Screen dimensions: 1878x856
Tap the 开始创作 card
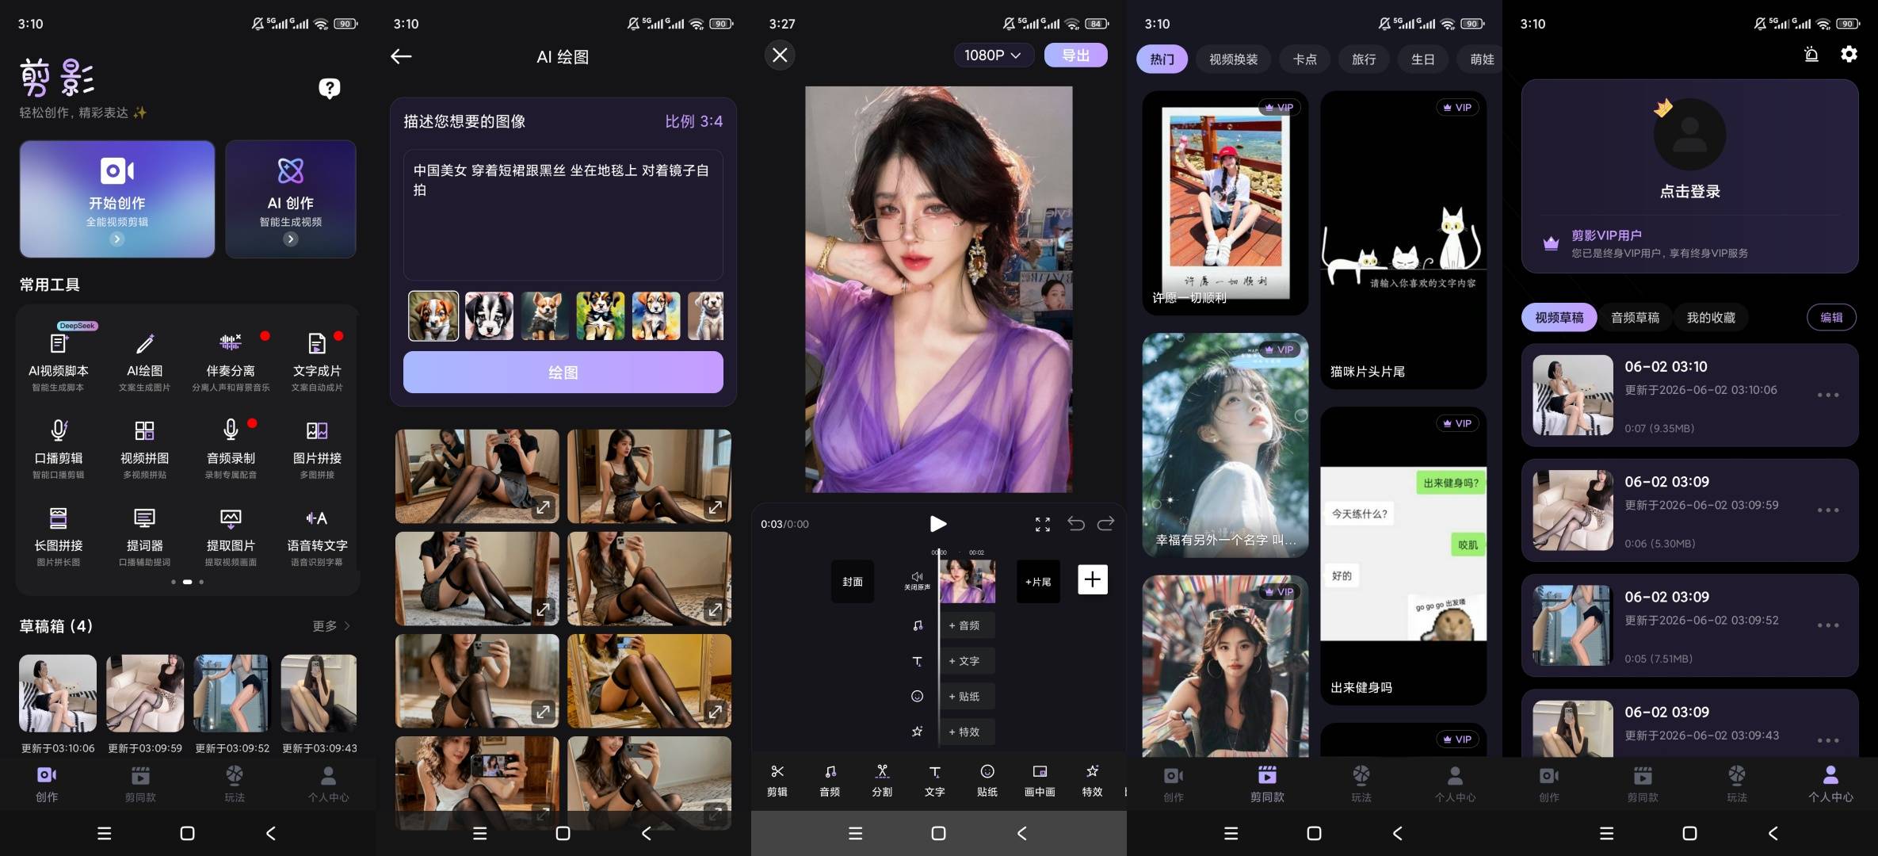(117, 199)
